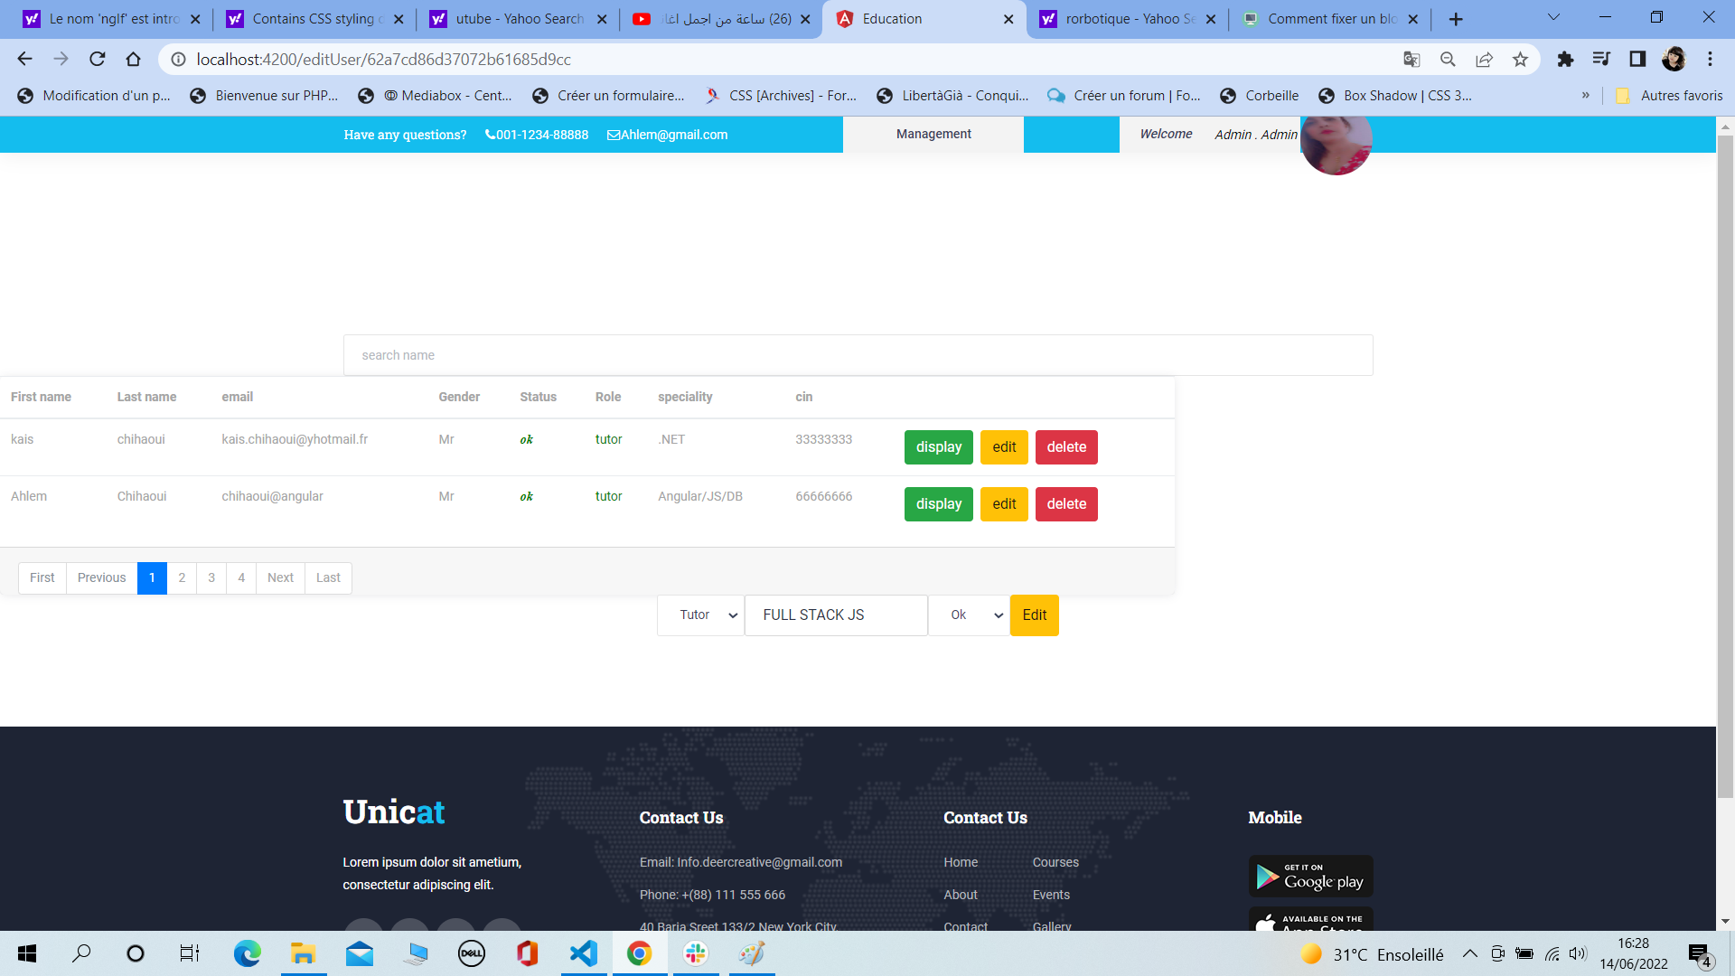Image resolution: width=1735 pixels, height=976 pixels.
Task: Click admin profile avatar picture
Action: coord(1336,142)
